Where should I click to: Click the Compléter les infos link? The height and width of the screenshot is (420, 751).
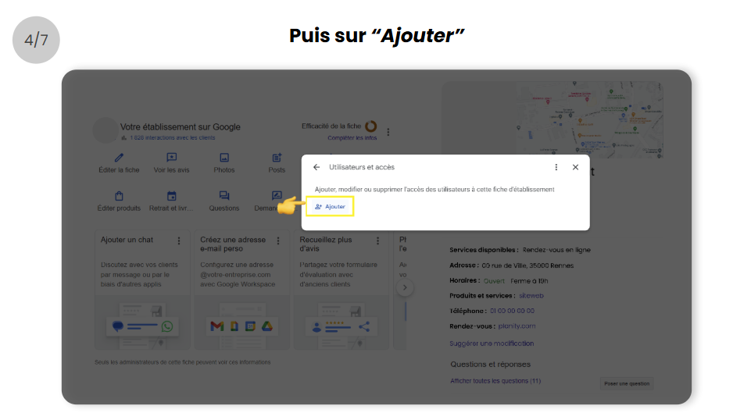(x=352, y=138)
